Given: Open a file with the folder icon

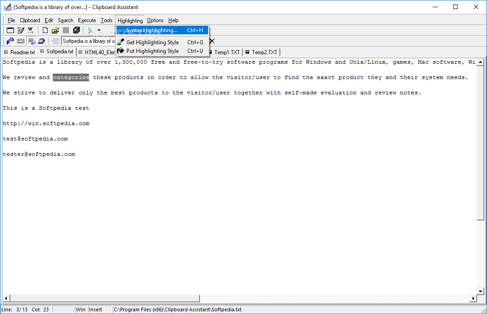Looking at the screenshot, I should click(56, 30).
